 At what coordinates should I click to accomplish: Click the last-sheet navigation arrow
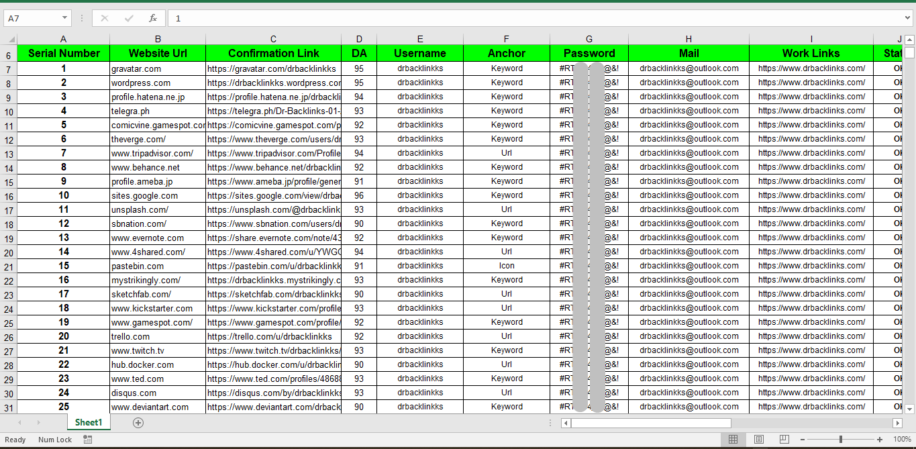pos(40,423)
